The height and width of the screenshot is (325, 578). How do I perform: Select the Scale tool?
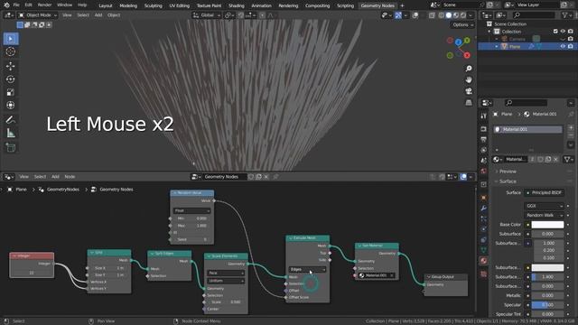pos(11,92)
